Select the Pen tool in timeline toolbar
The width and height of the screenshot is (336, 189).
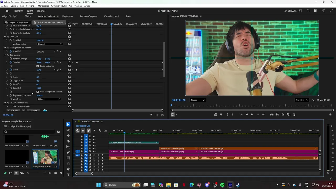point(68,152)
